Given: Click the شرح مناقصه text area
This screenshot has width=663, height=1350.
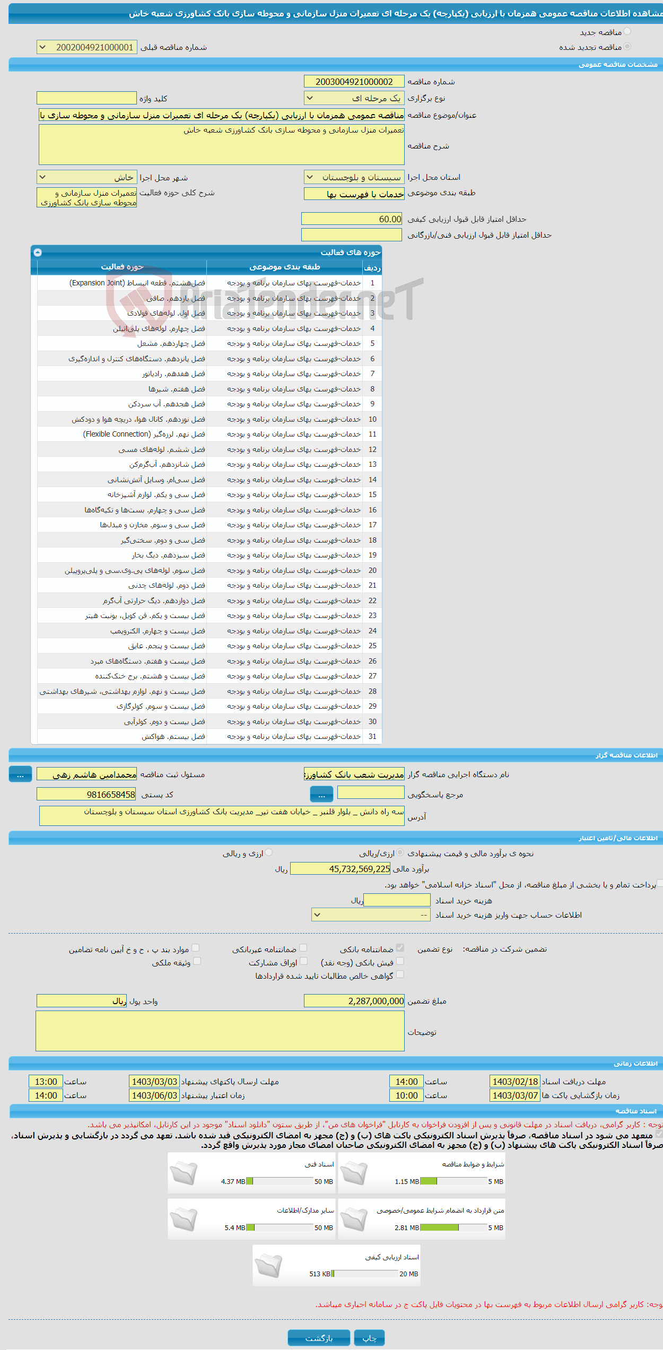Looking at the screenshot, I should tap(222, 145).
